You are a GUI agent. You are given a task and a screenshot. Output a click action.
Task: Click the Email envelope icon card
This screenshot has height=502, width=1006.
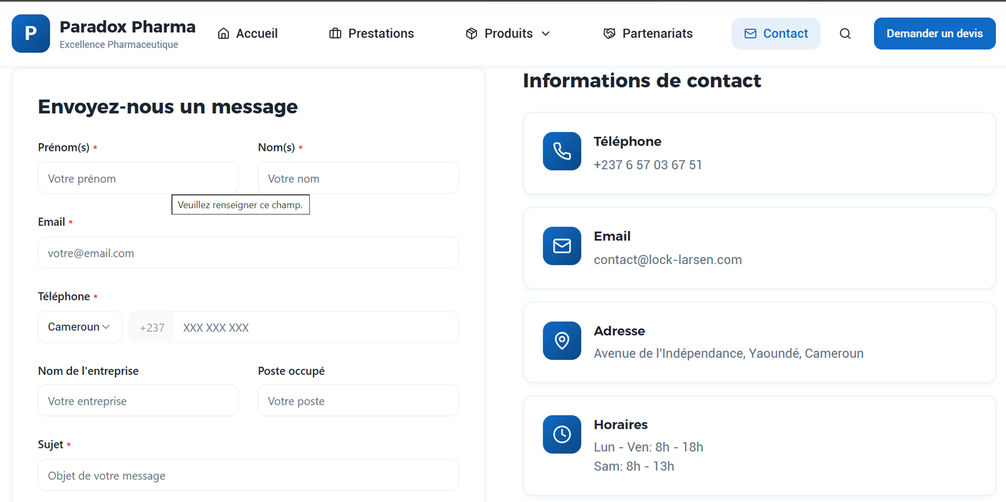point(562,246)
